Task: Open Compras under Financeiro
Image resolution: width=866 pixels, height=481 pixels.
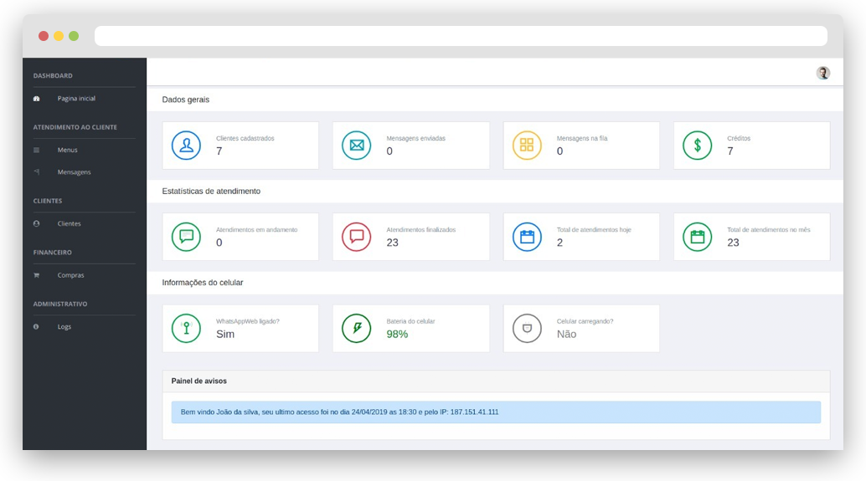Action: 70,275
